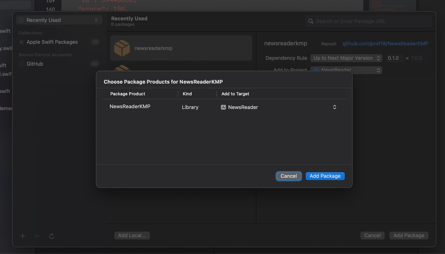Viewport: 445px width, 254px height.
Task: Click the newsreaderkmp title in the details pane
Action: pos(286,43)
